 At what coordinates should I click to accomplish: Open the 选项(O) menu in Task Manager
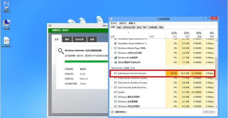(x=123, y=23)
